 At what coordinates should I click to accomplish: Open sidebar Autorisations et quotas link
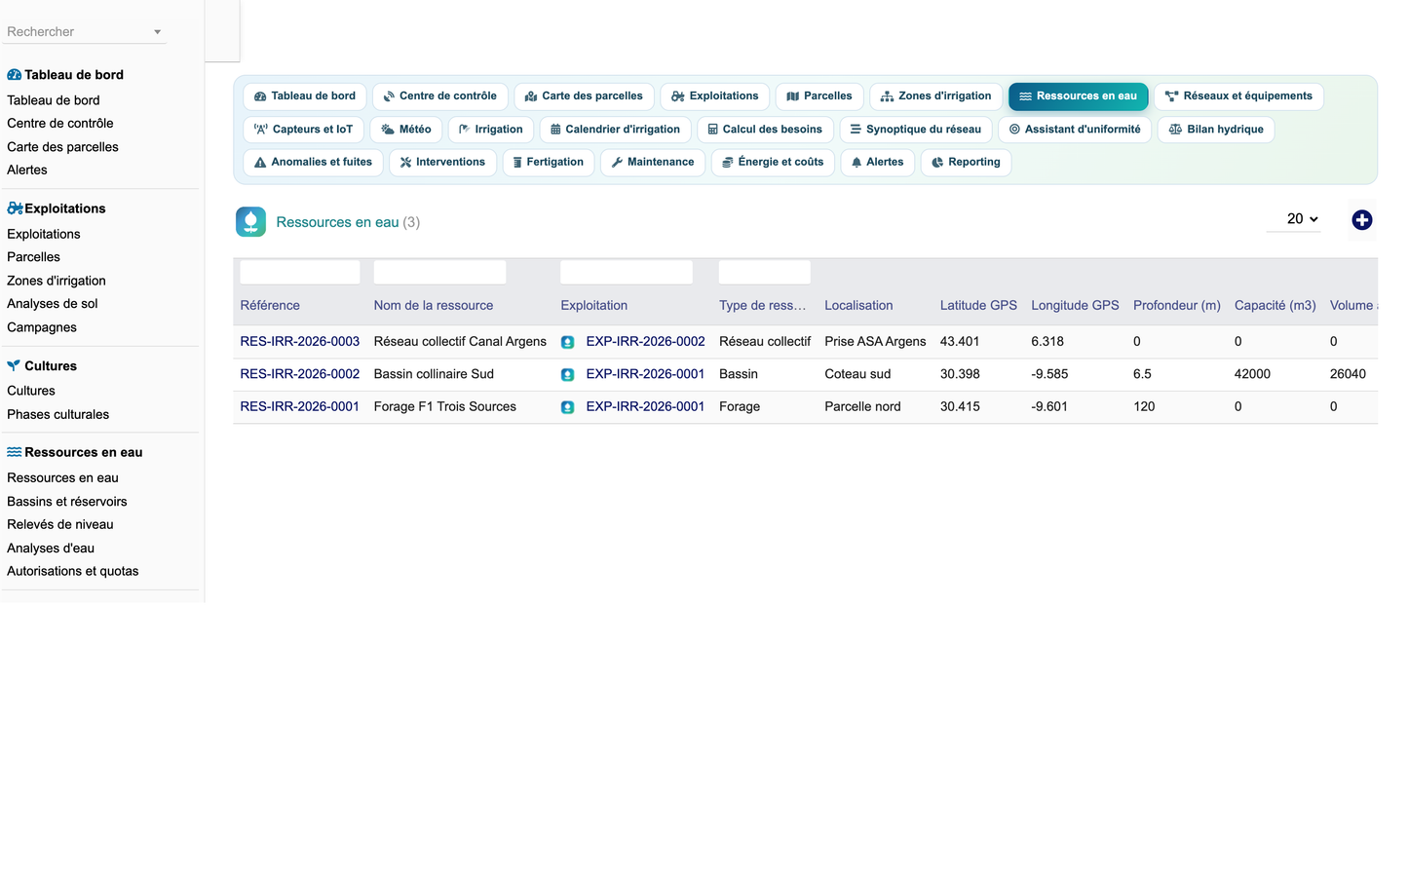73,572
